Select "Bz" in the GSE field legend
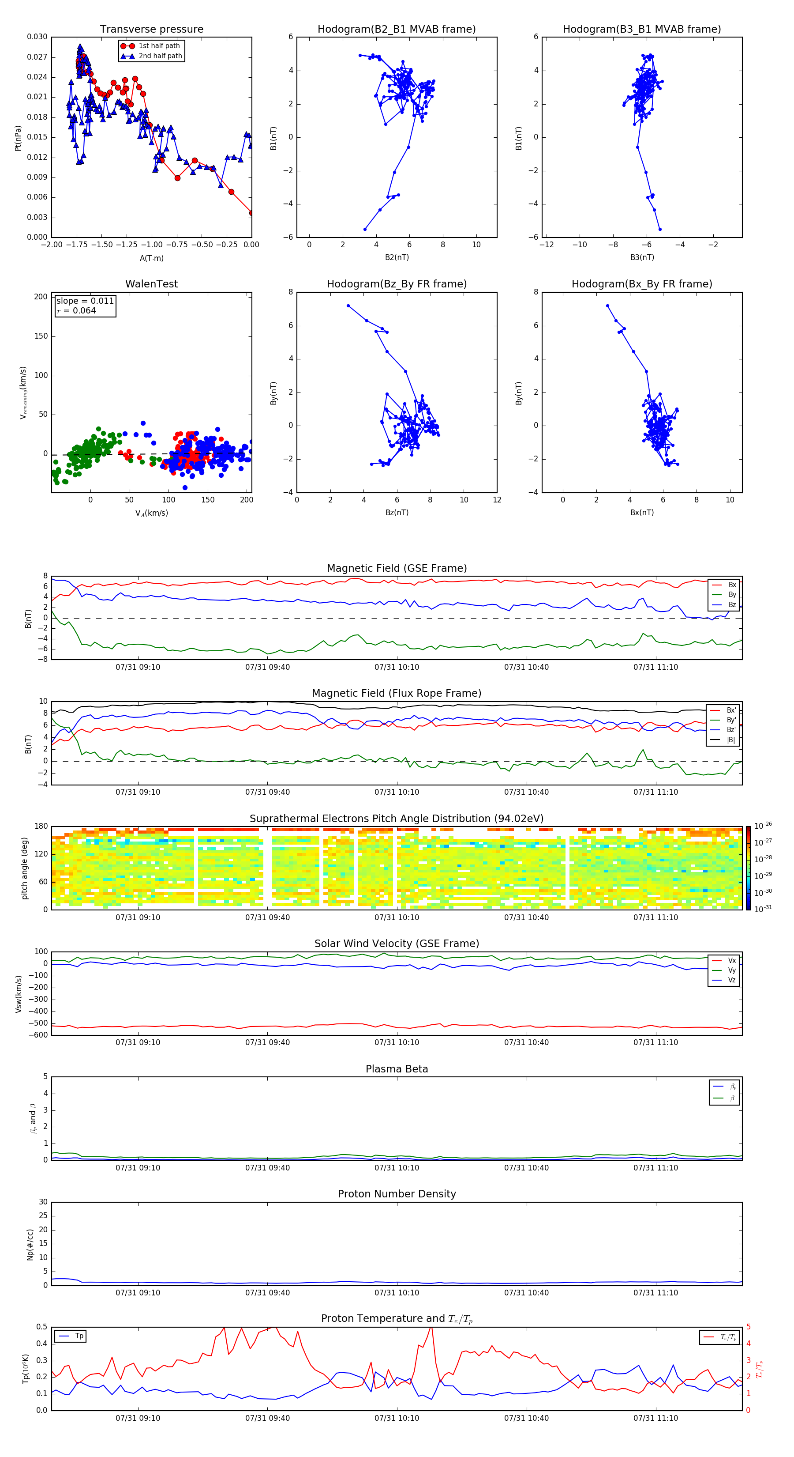Screen dimensions: 794x1457 724,604
